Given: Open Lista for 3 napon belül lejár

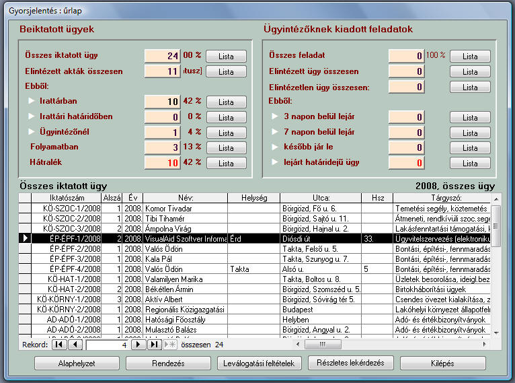Looking at the screenshot, I should tap(470, 117).
